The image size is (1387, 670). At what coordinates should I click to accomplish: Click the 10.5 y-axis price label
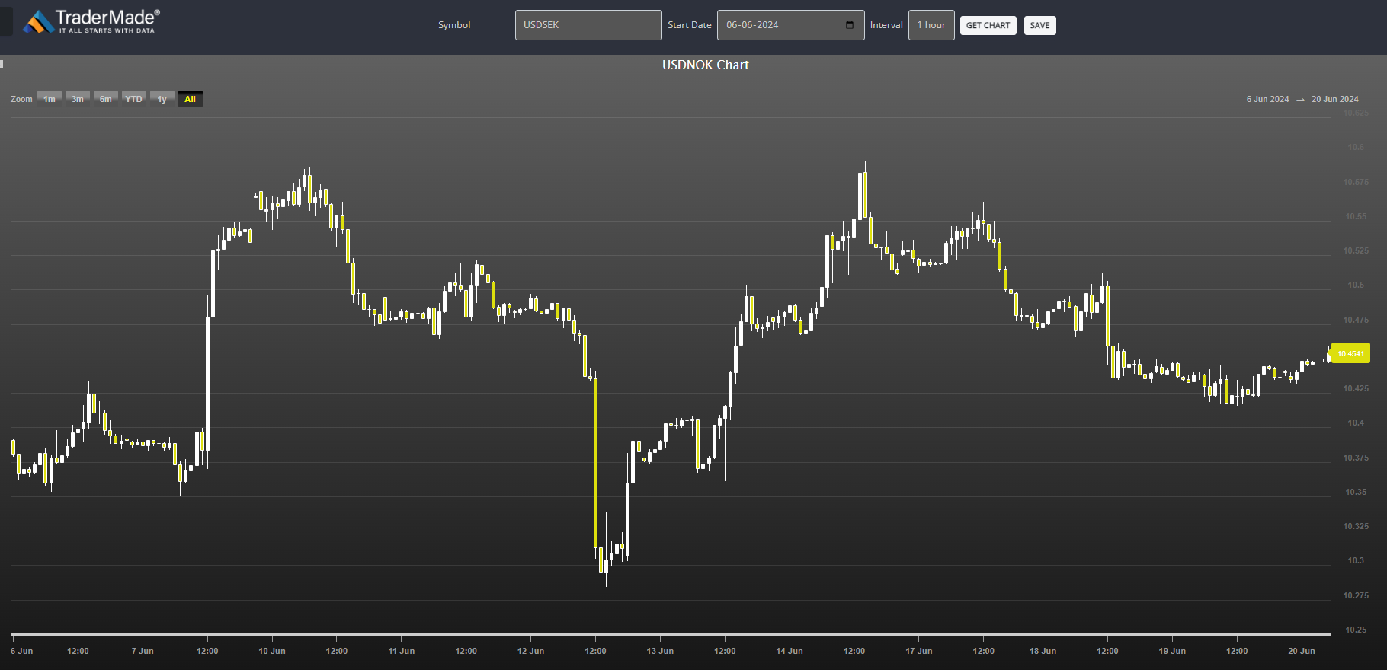tap(1356, 285)
